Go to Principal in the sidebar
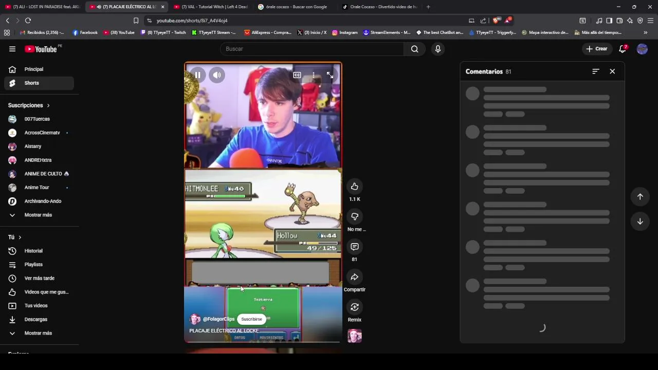658x370 pixels. click(39, 69)
